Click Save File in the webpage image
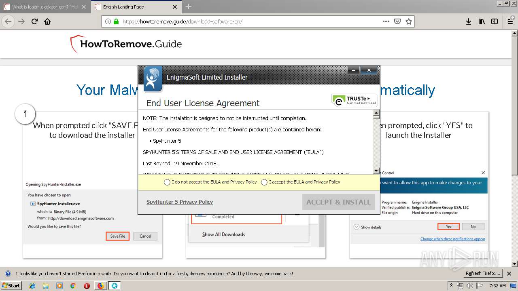The height and width of the screenshot is (291, 518). (118, 236)
